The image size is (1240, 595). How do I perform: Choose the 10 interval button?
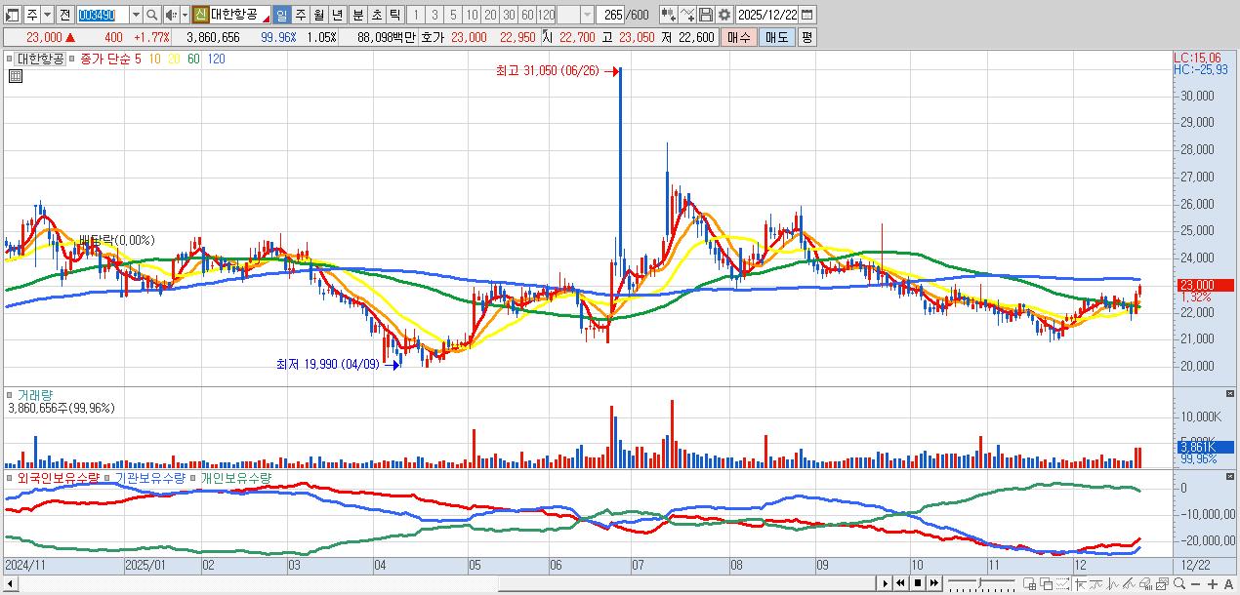[x=472, y=15]
